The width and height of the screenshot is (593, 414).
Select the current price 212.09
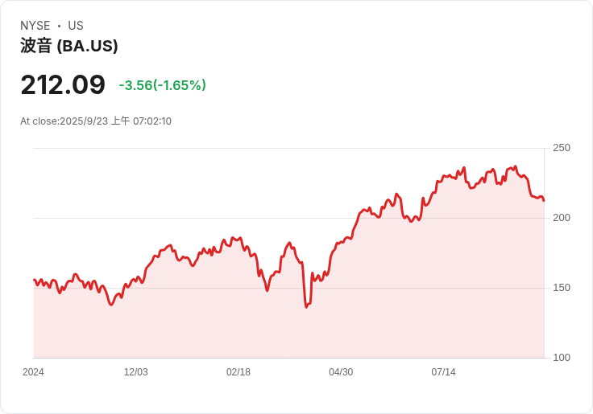tap(63, 84)
